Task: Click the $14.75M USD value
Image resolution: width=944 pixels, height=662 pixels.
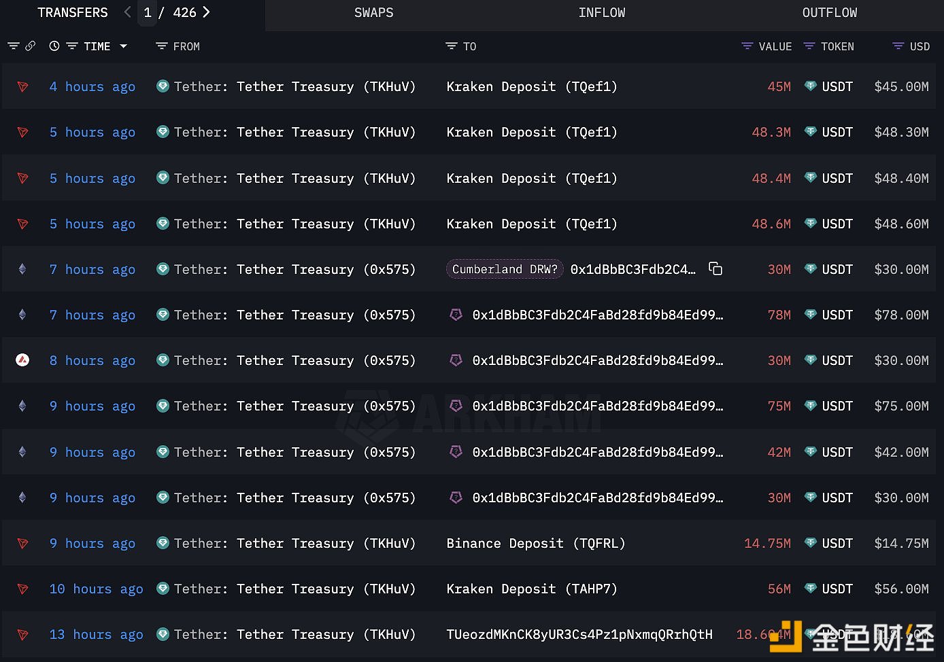Action: coord(901,543)
